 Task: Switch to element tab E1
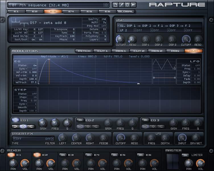pyautogui.click(x=17, y=11)
